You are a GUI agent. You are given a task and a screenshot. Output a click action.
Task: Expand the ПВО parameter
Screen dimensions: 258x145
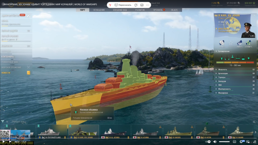coord(235,85)
